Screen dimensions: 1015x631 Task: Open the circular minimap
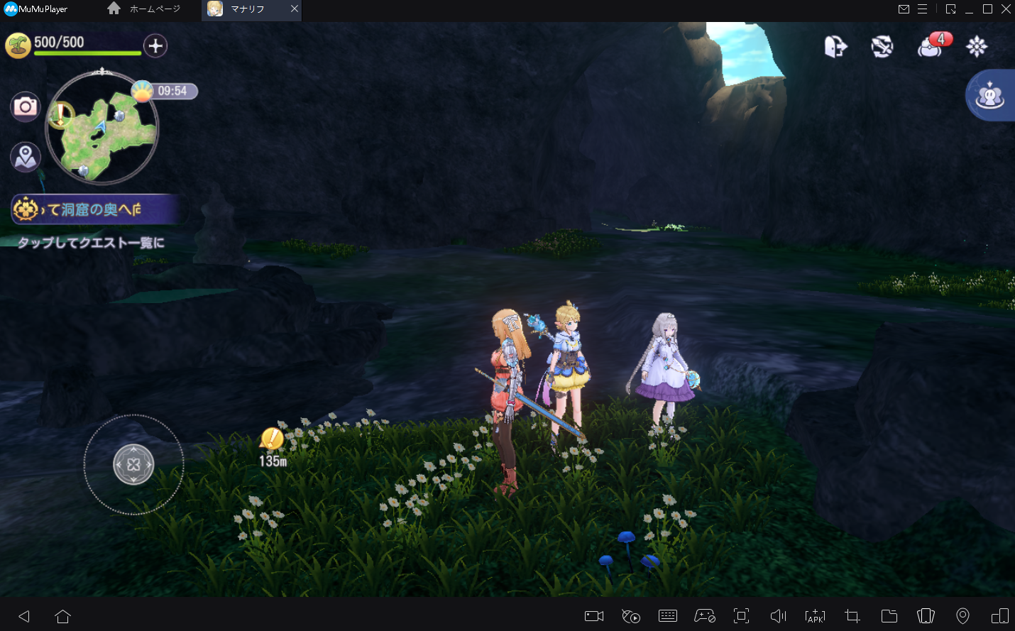[102, 127]
